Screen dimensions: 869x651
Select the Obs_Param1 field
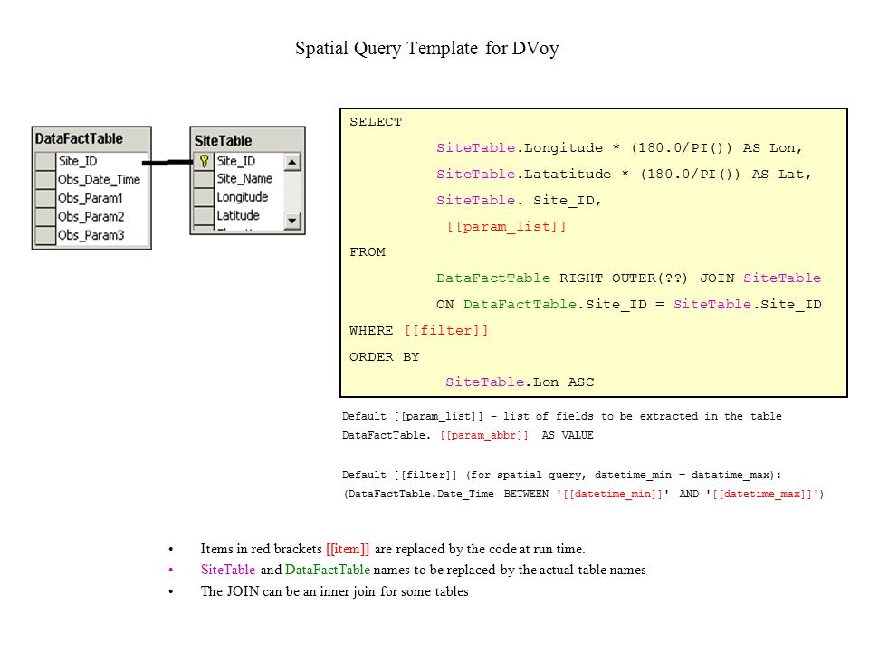[91, 198]
